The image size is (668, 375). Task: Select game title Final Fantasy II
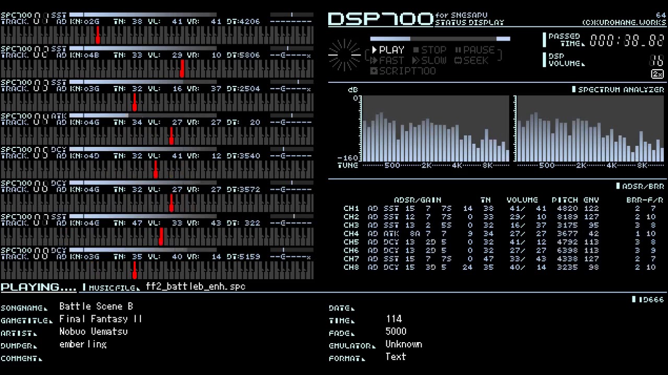pyautogui.click(x=101, y=319)
